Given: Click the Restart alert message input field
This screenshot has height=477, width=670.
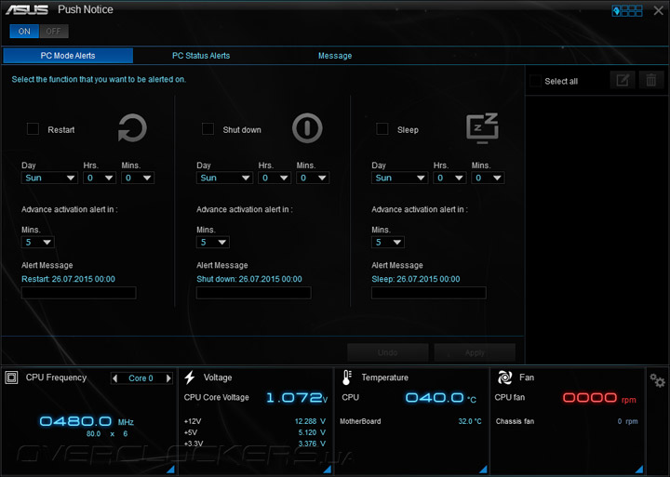Looking at the screenshot, I should (x=78, y=293).
